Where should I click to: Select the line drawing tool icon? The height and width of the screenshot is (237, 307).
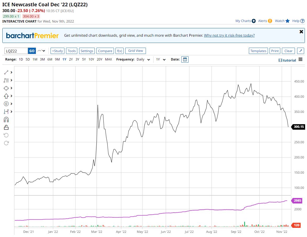point(7,72)
